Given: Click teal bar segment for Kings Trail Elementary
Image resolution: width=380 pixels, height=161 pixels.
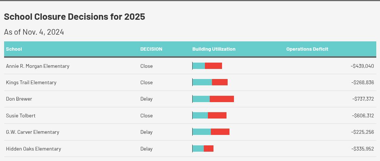Looking at the screenshot, I should [x=202, y=82].
